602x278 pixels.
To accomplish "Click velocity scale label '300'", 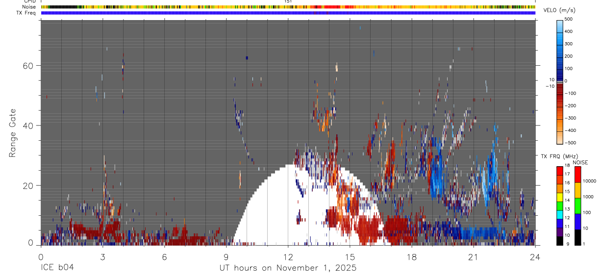I will coord(569,44).
